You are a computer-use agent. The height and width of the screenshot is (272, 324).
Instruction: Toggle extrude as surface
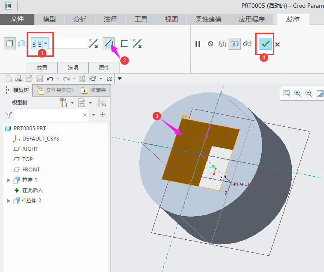click(x=21, y=43)
